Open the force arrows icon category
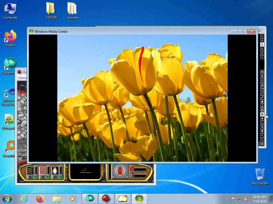This screenshot has width=273, height=204. [262, 89]
